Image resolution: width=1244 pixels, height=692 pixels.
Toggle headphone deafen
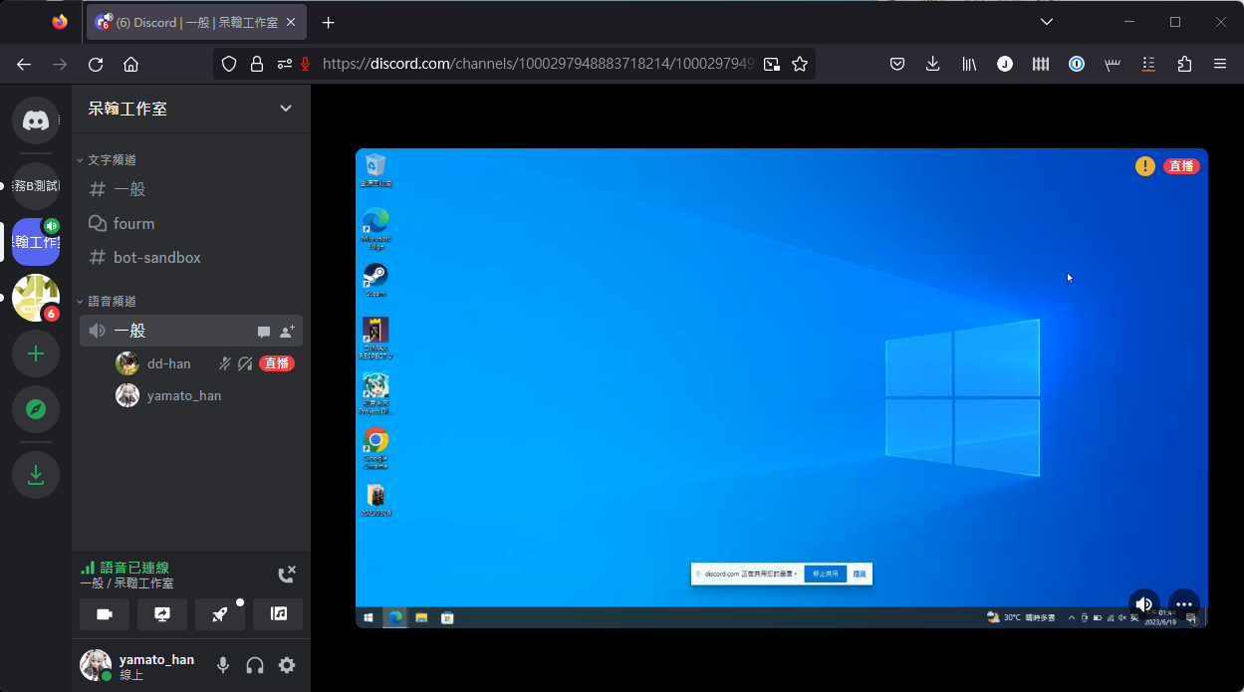pos(255,665)
